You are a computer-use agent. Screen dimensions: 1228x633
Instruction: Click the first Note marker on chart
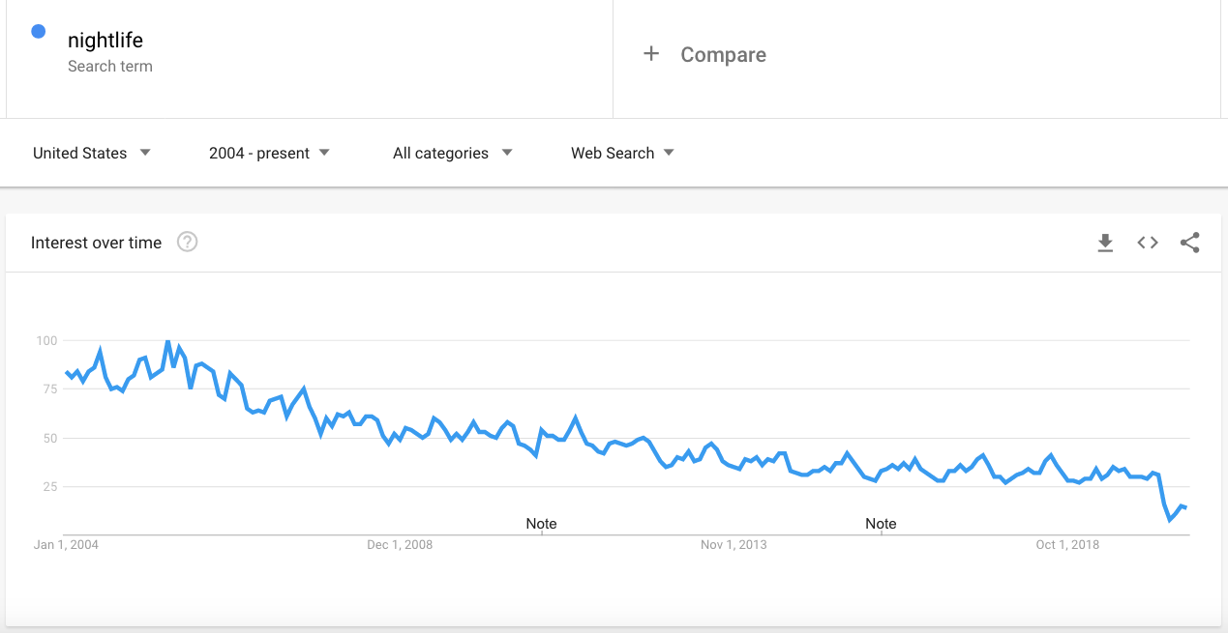541,524
